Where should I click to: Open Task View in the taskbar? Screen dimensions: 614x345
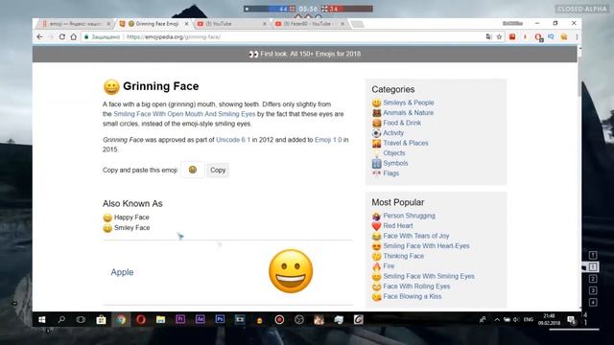point(81,319)
